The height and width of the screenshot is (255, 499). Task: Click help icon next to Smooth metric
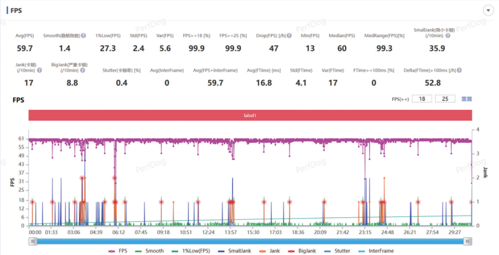(83, 36)
